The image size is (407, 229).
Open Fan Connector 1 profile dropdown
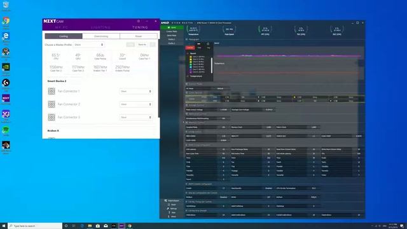point(135,92)
